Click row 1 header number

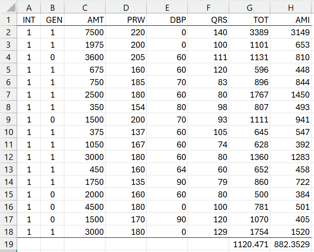point(8,20)
